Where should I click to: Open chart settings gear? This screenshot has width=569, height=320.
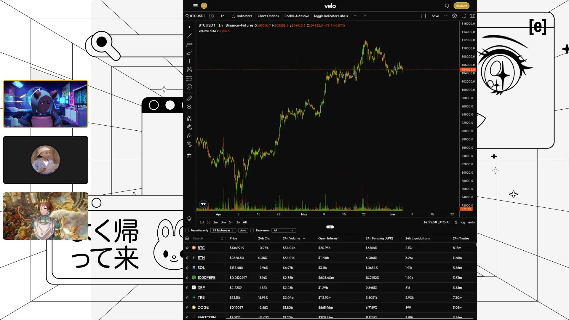tap(455, 16)
